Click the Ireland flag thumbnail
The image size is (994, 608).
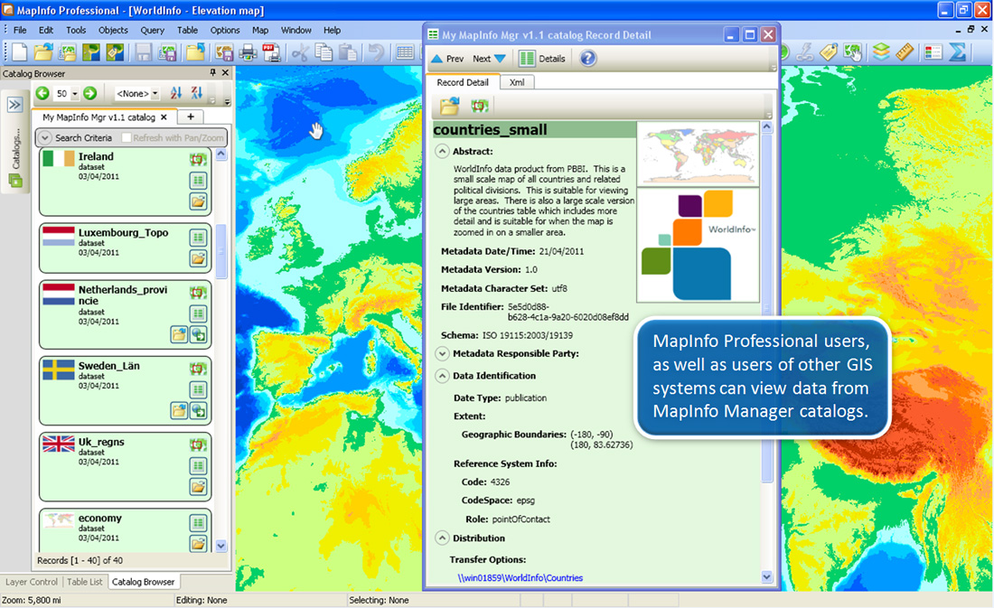59,159
